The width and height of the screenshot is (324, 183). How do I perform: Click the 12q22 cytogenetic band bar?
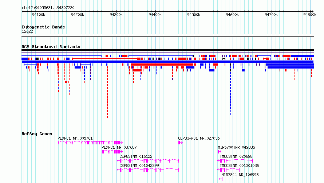click(x=167, y=35)
